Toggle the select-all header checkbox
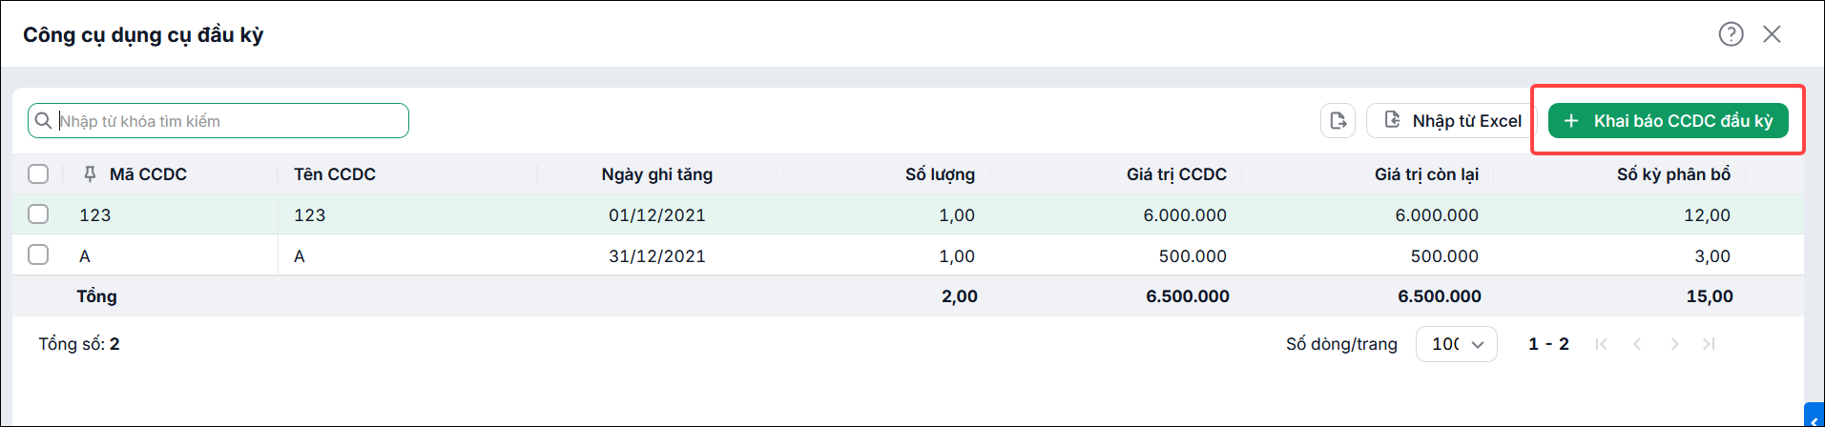 (x=38, y=174)
